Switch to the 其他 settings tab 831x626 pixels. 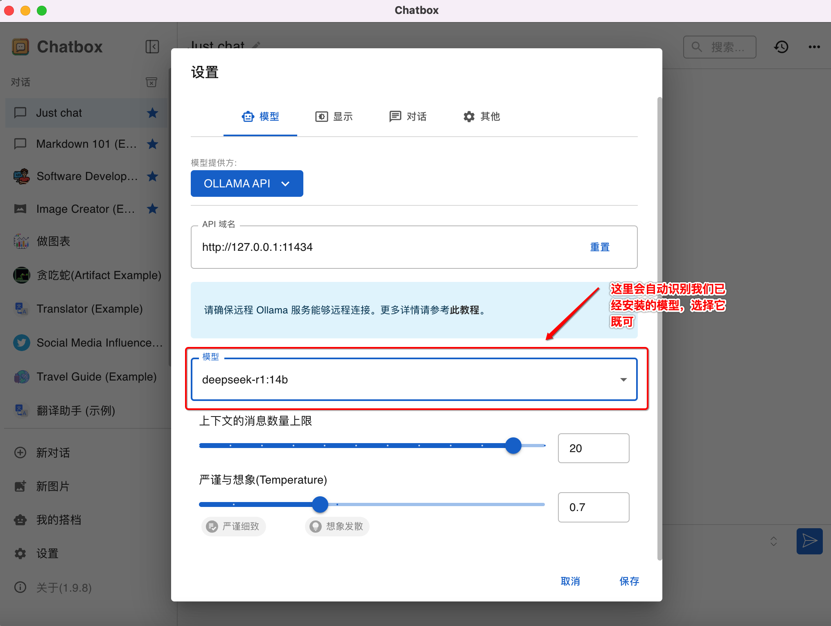tap(481, 117)
